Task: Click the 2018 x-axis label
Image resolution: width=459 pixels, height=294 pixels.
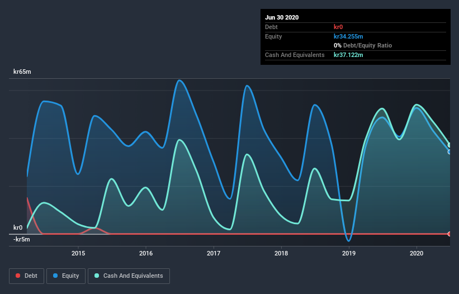Action: click(281, 253)
